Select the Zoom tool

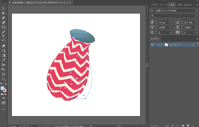click(x=3, y=79)
